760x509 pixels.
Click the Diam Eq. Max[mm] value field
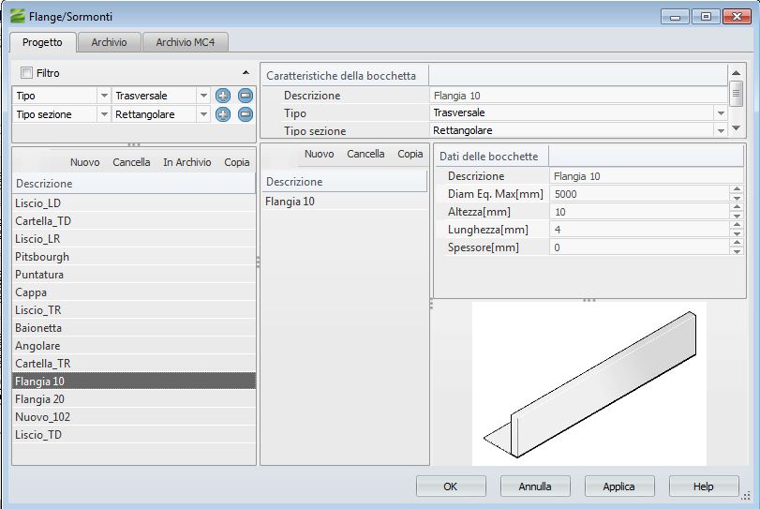[x=639, y=194]
